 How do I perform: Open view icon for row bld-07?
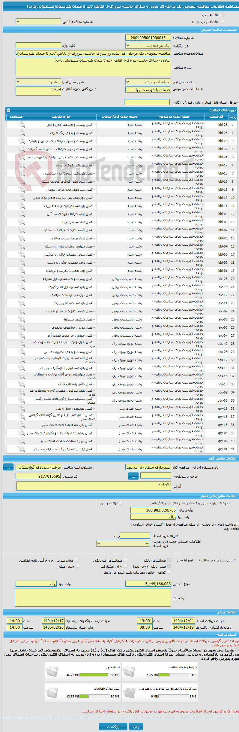[22, 230]
